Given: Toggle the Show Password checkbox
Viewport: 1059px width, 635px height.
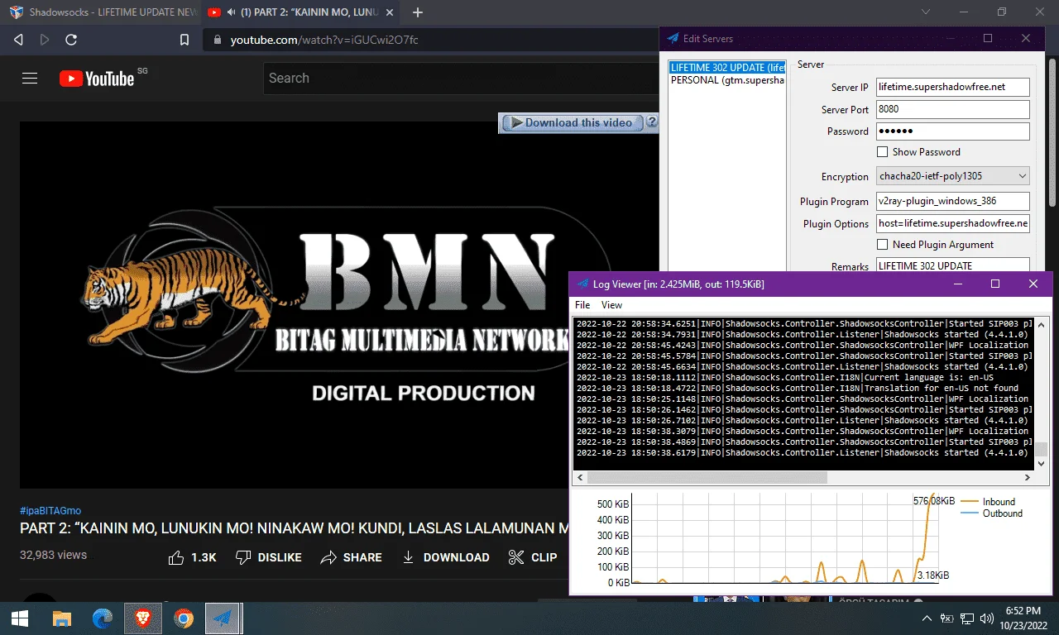Looking at the screenshot, I should 882,152.
